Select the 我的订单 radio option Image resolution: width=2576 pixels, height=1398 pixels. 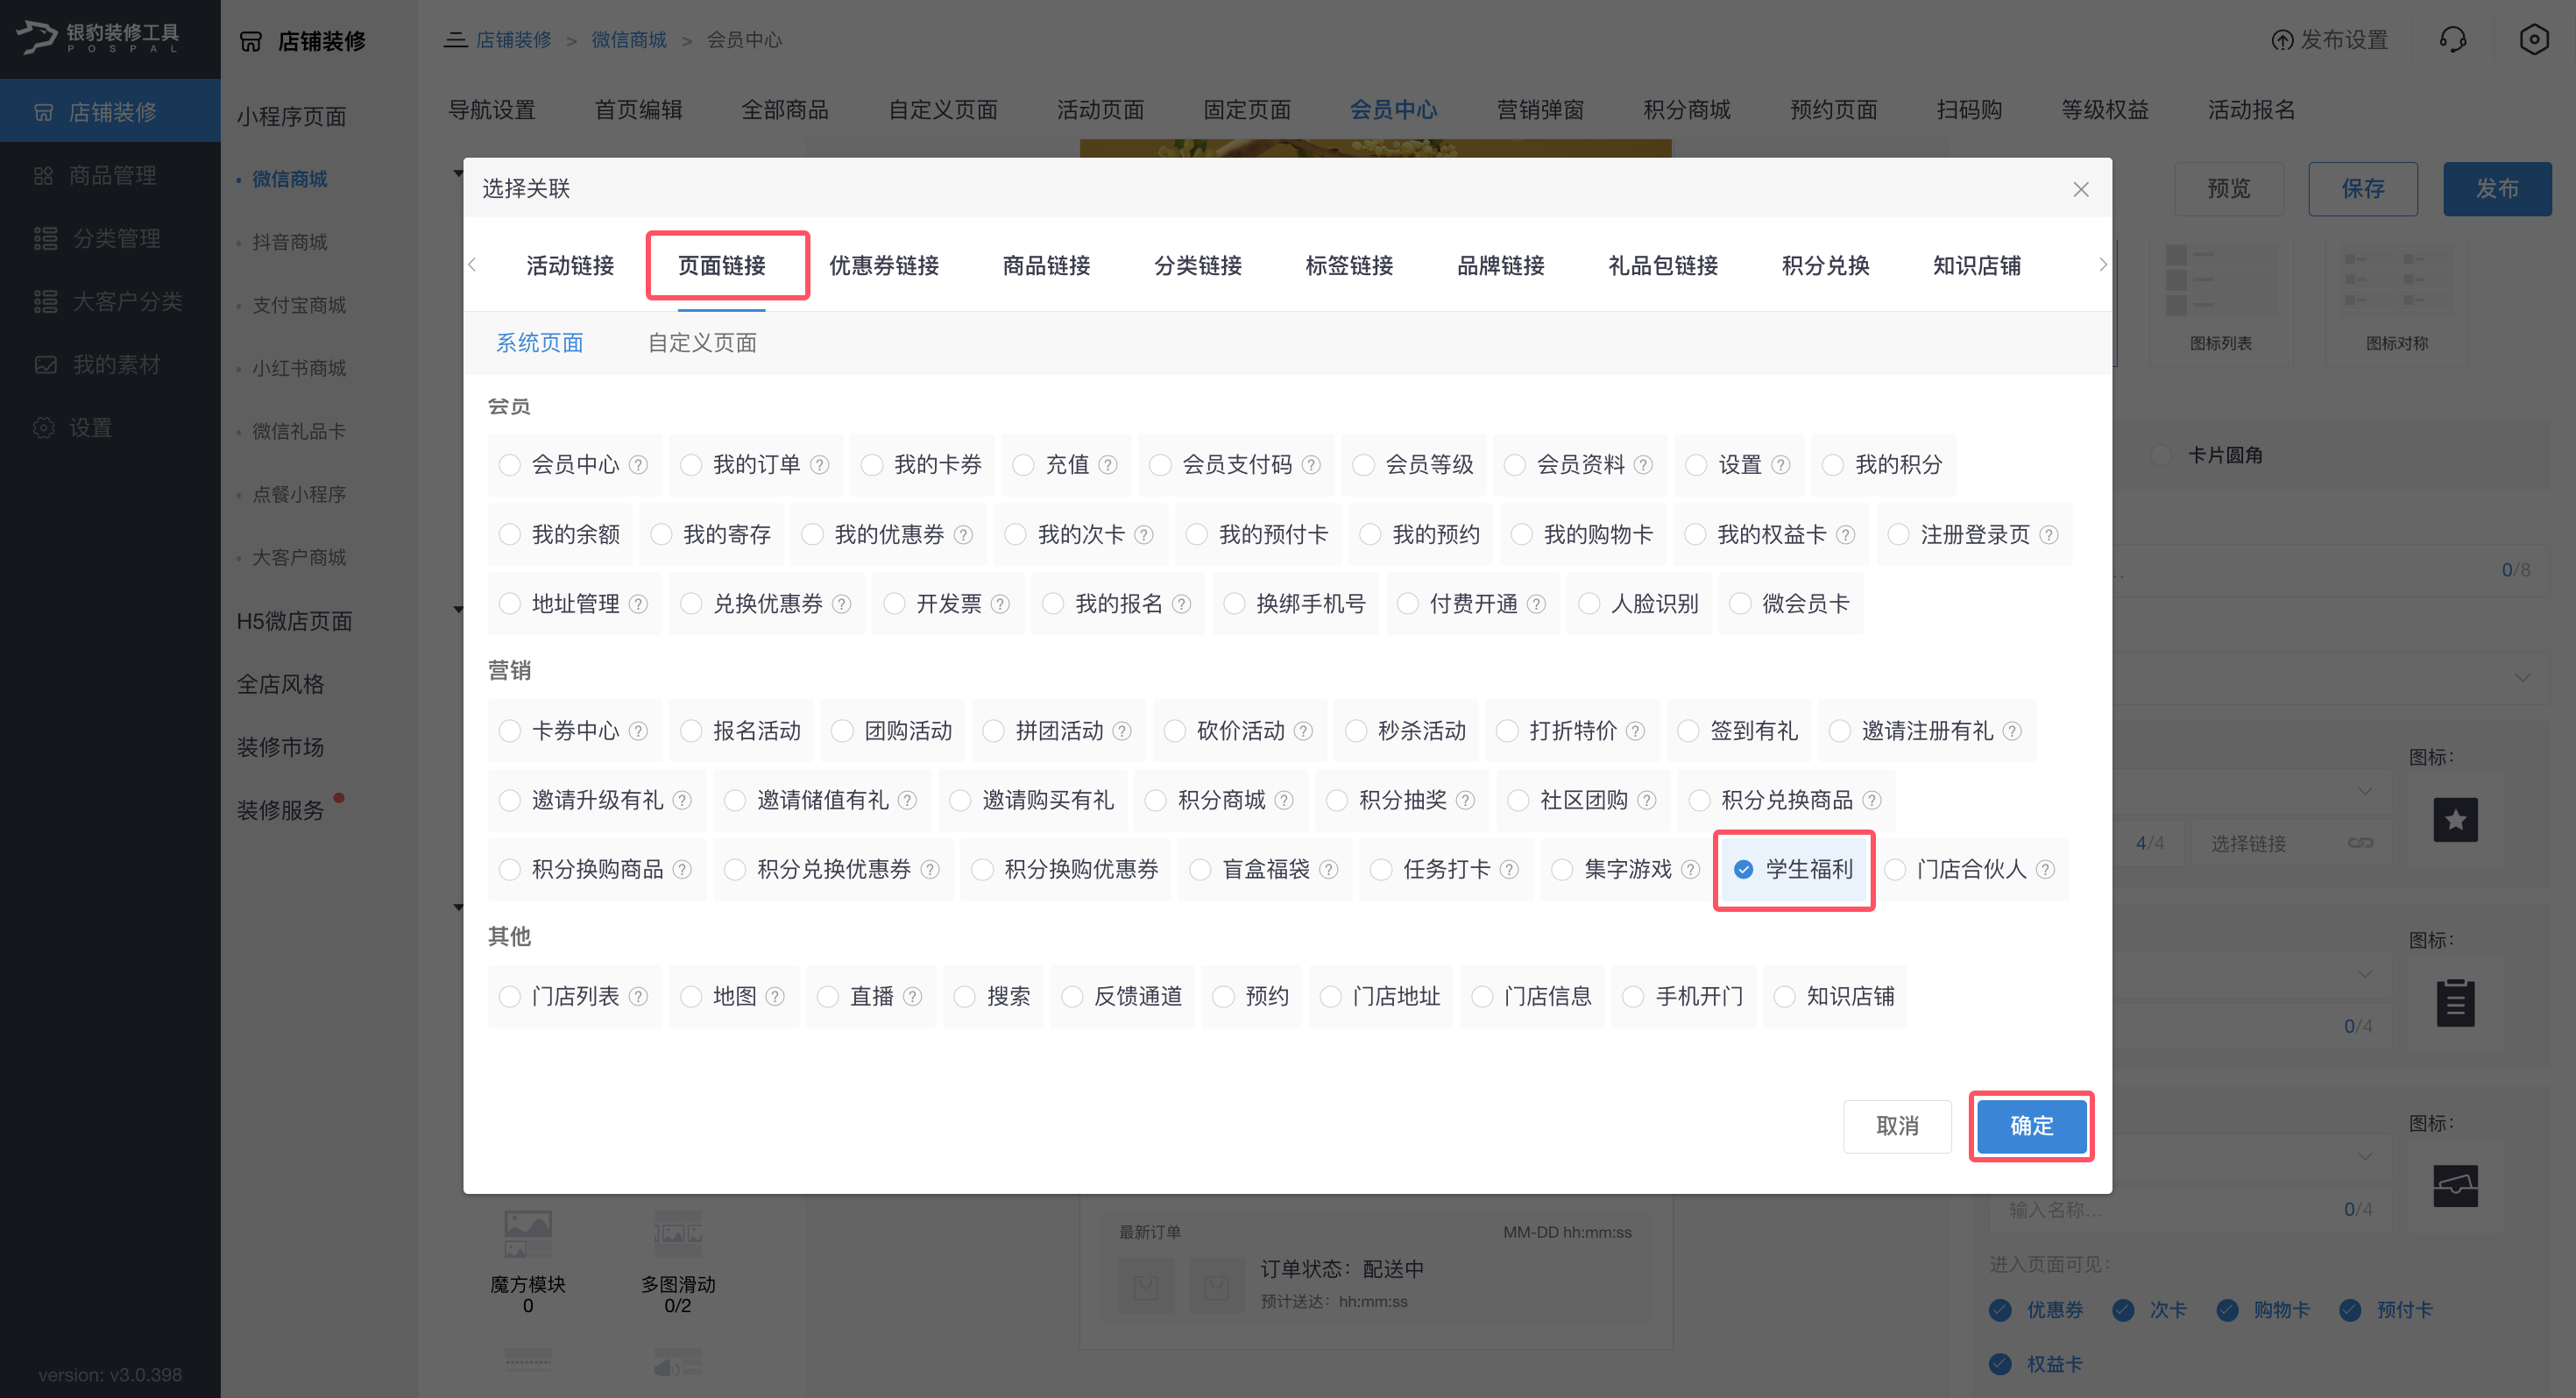point(691,465)
